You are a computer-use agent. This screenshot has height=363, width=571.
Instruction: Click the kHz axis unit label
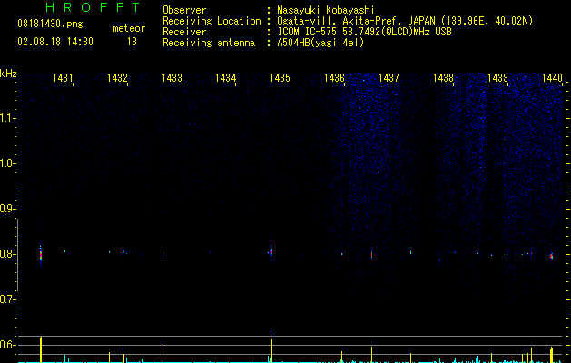(8, 74)
